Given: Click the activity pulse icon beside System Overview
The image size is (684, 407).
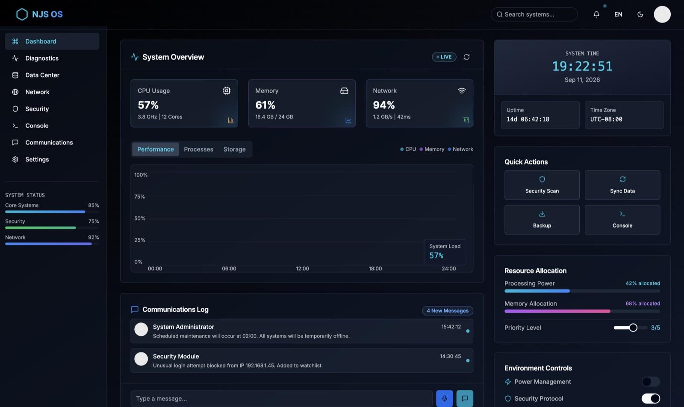Looking at the screenshot, I should click(x=135, y=57).
